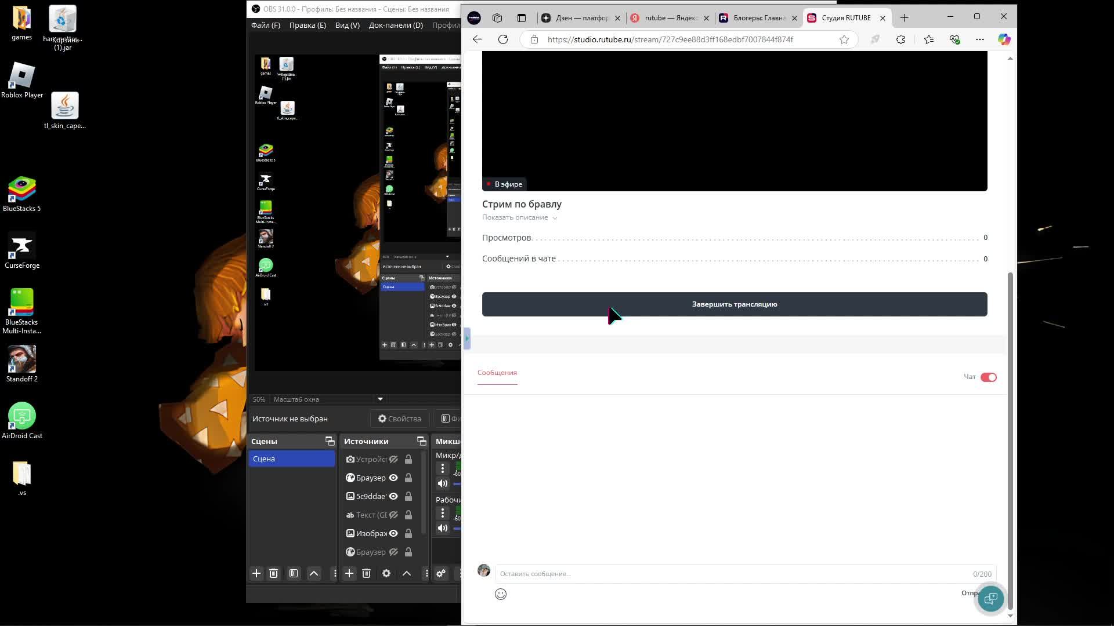Open browser extensions puzzle icon

coord(900,39)
